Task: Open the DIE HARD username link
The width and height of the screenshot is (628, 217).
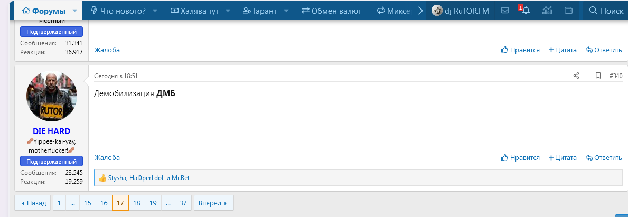Action: [x=51, y=131]
